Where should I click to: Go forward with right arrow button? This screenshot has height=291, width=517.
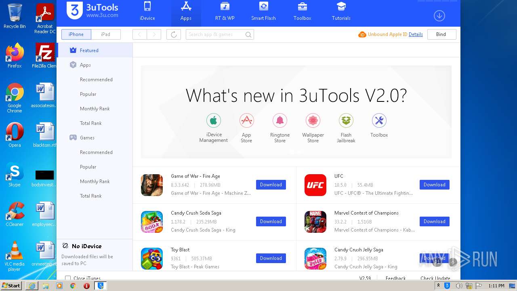click(x=154, y=34)
